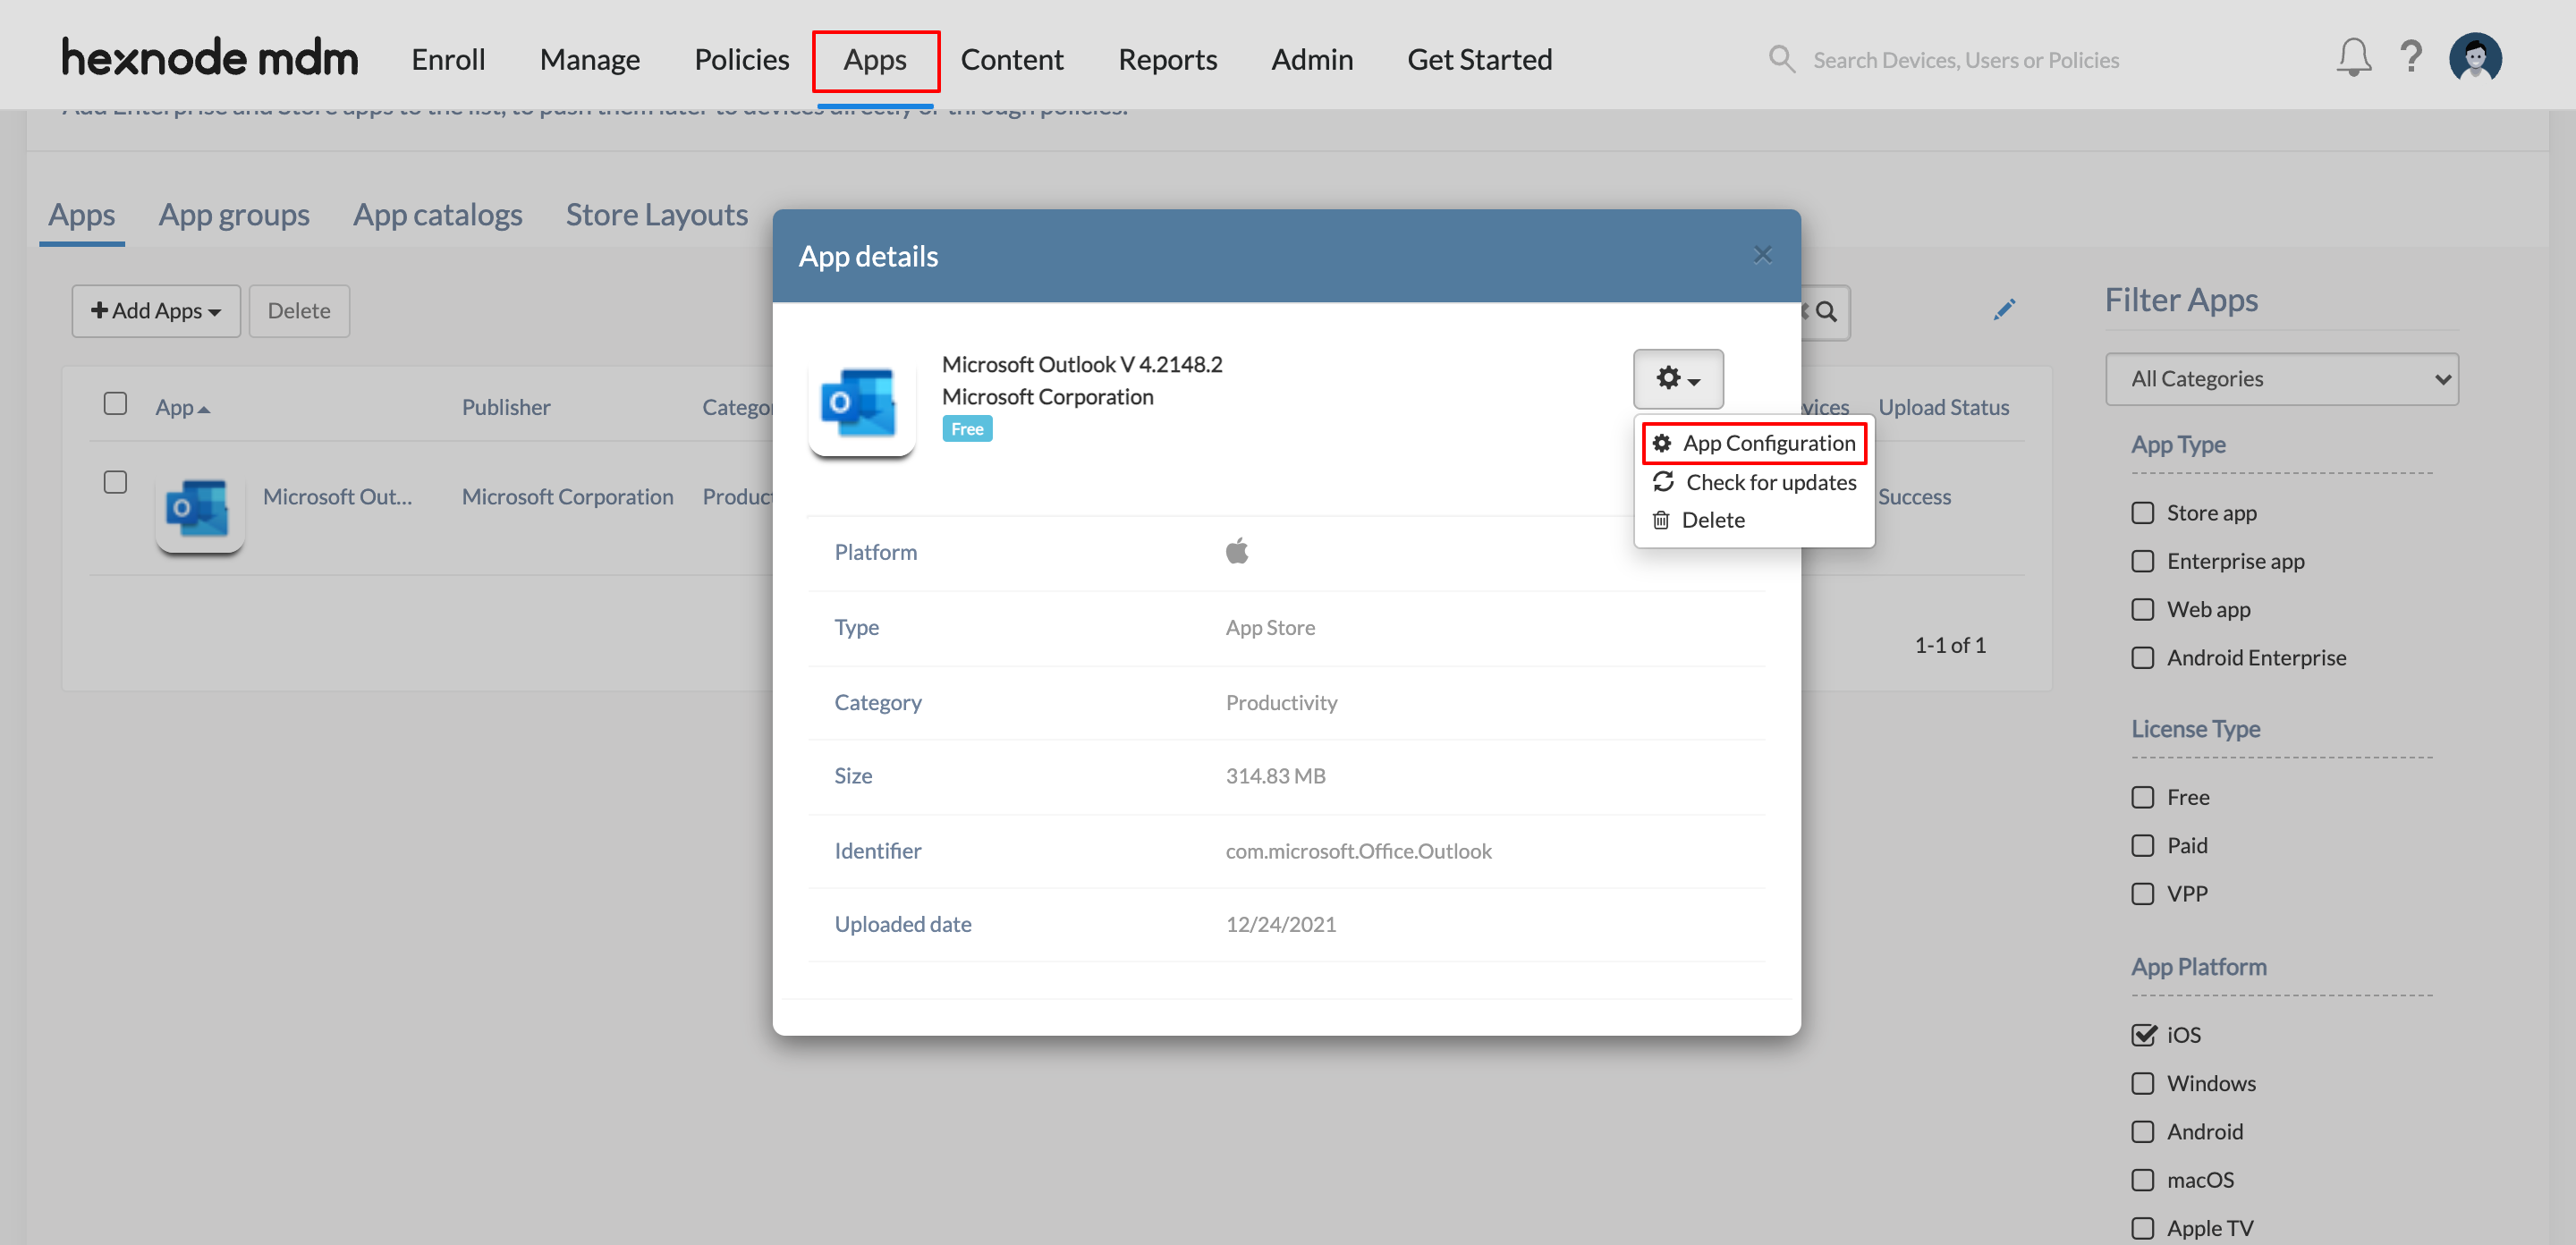Viewport: 2576px width, 1245px height.
Task: Click the 1-1 of 1 pagination text
Action: pos(1949,645)
